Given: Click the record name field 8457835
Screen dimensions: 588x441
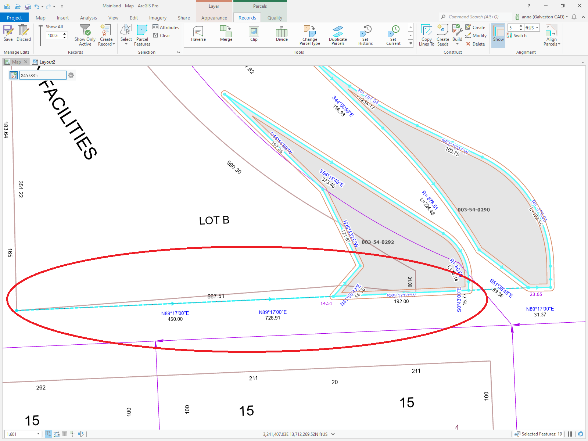Looking at the screenshot, I should click(x=43, y=75).
